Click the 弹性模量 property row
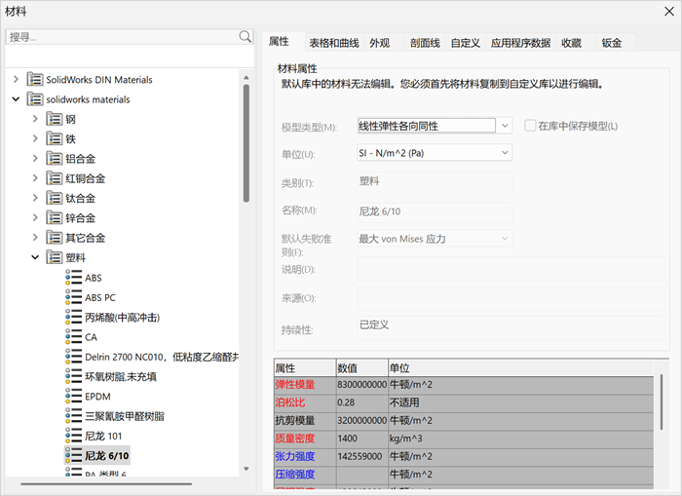Screen dimensions: 682x496 295,385
